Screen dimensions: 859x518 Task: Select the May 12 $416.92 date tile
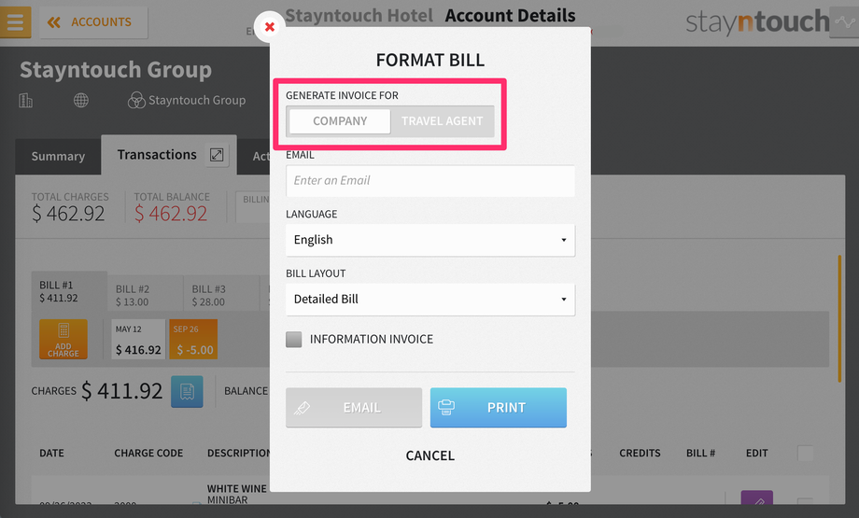click(x=138, y=340)
